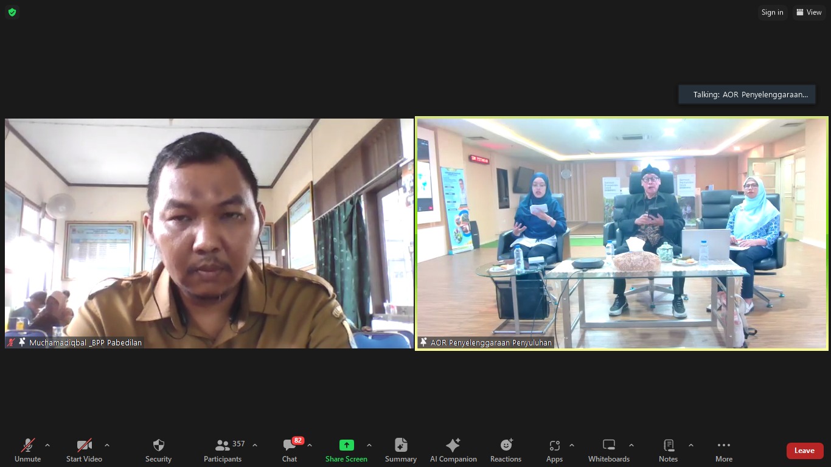Expand notes options arrow
Viewport: 831px width, 467px height.
pyautogui.click(x=691, y=446)
